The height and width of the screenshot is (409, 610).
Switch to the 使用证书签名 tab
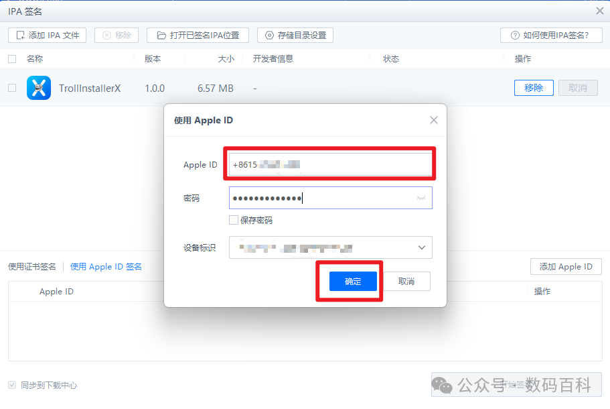pyautogui.click(x=32, y=267)
